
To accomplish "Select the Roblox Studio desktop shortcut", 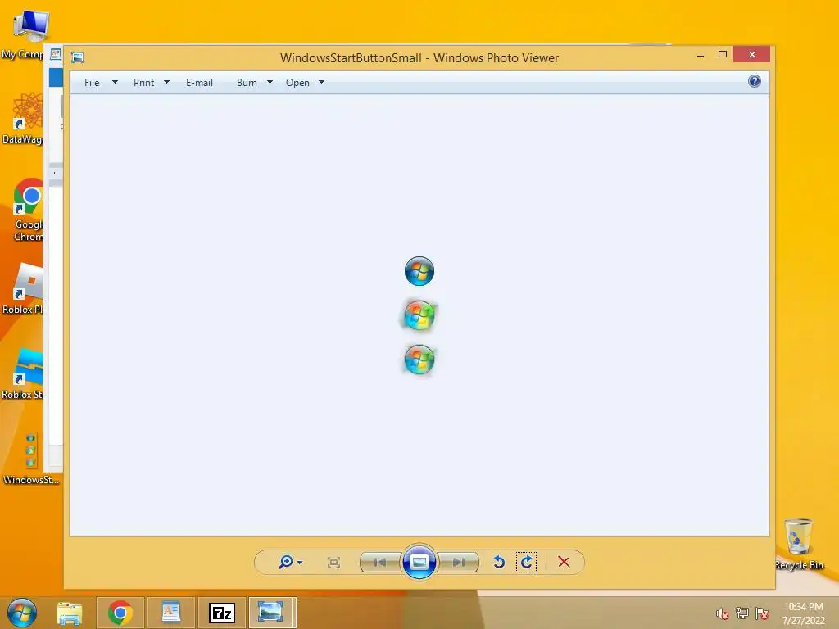I will (22, 373).
